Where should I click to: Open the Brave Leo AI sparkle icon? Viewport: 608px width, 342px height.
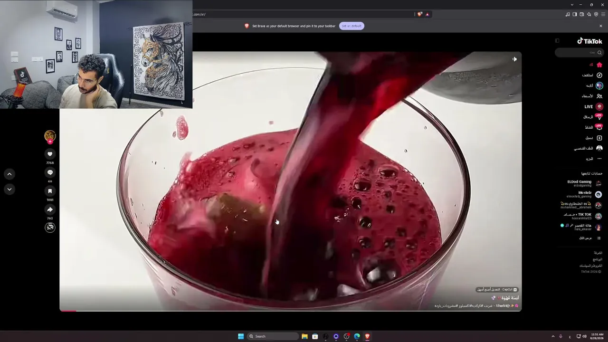click(x=589, y=14)
